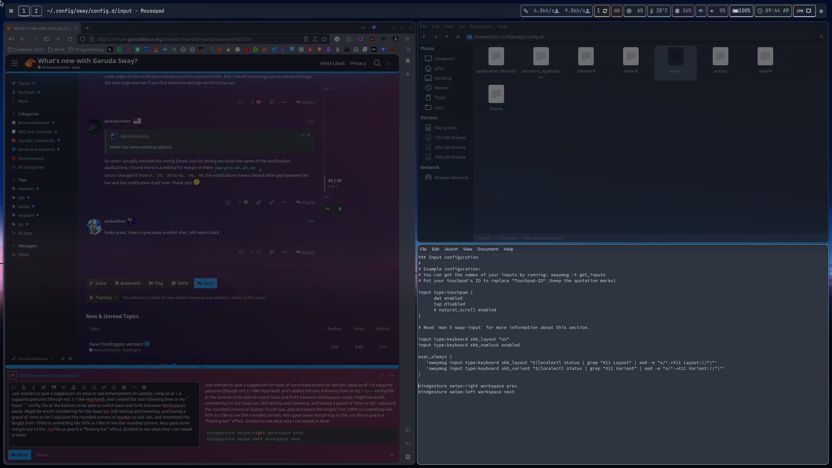Edit jpierce.coder post with pencil icon
This screenshot has height=468, width=832.
click(x=271, y=202)
